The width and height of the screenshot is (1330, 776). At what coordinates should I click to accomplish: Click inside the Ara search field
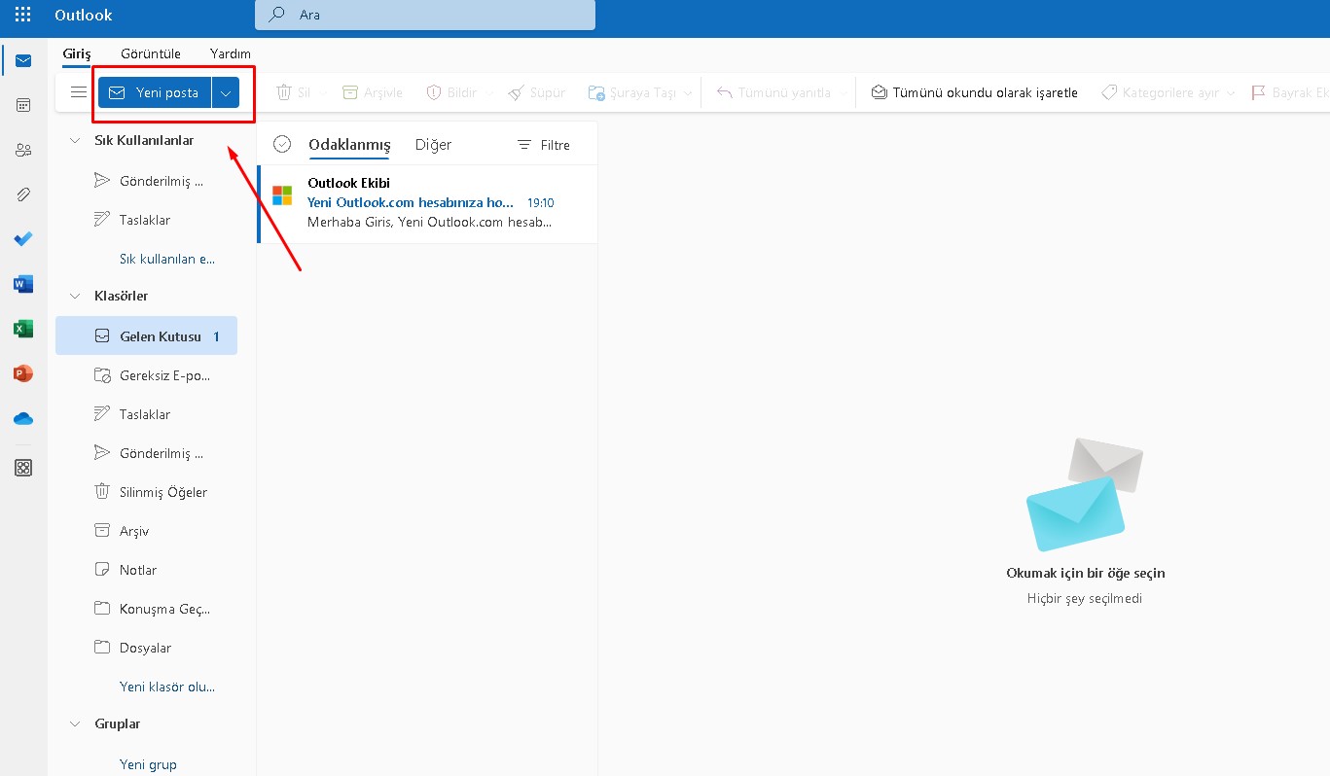[424, 15]
